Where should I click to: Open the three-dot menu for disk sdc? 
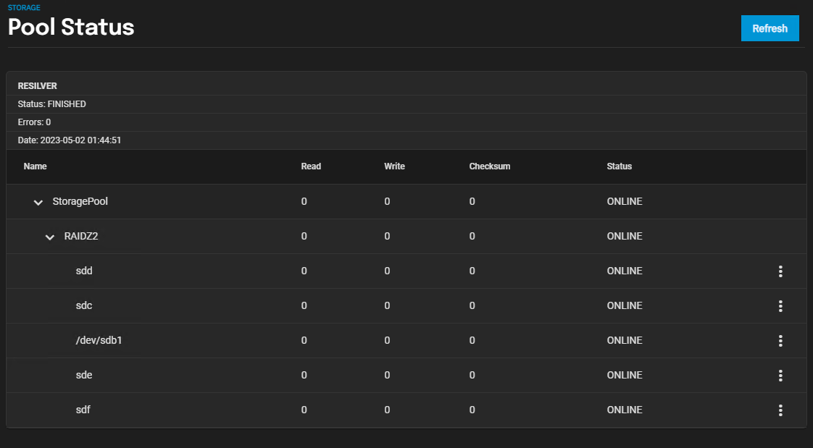(780, 305)
